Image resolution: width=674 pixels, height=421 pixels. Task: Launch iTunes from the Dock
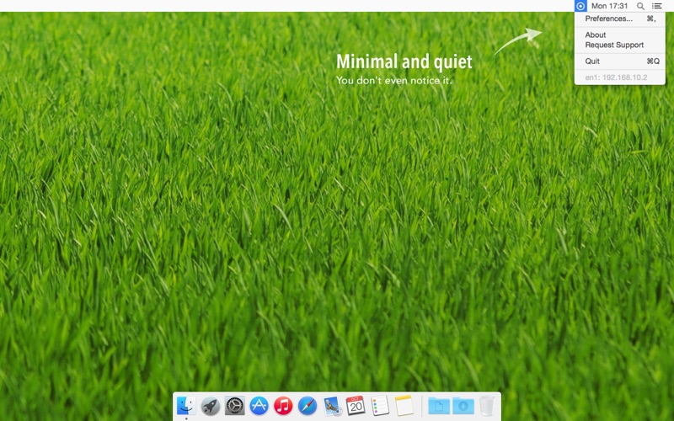coord(283,406)
